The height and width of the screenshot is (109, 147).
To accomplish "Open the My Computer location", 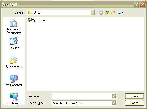I will click(x=14, y=80).
